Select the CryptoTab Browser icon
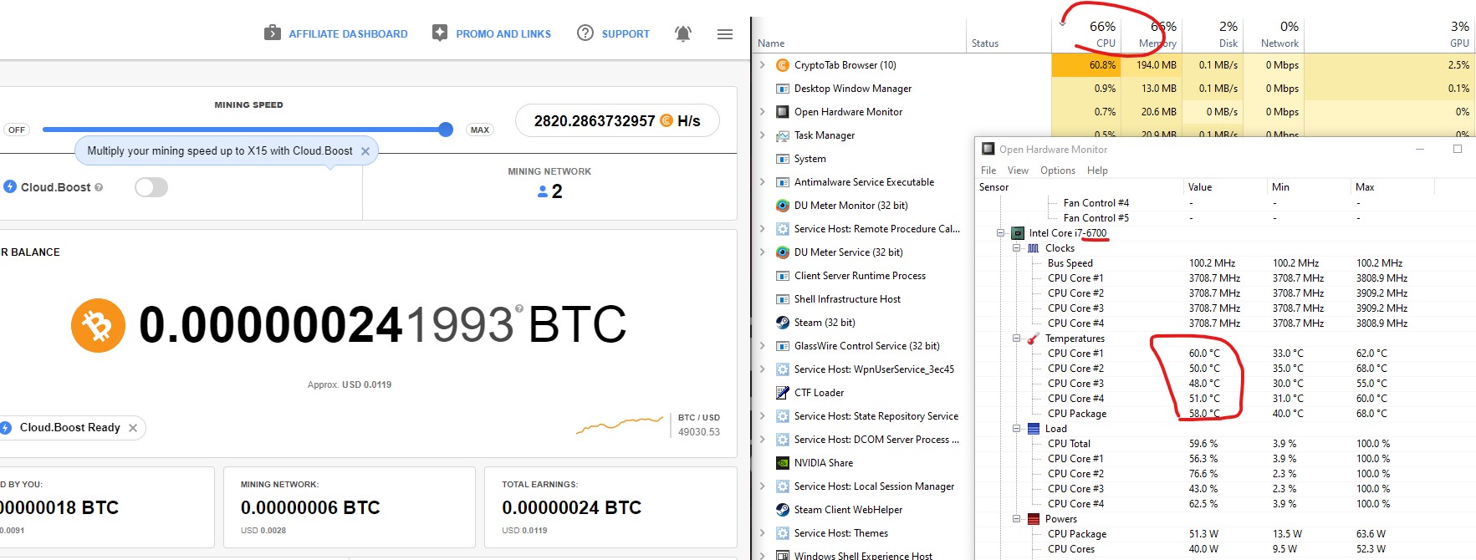1476x560 pixels. tap(783, 65)
